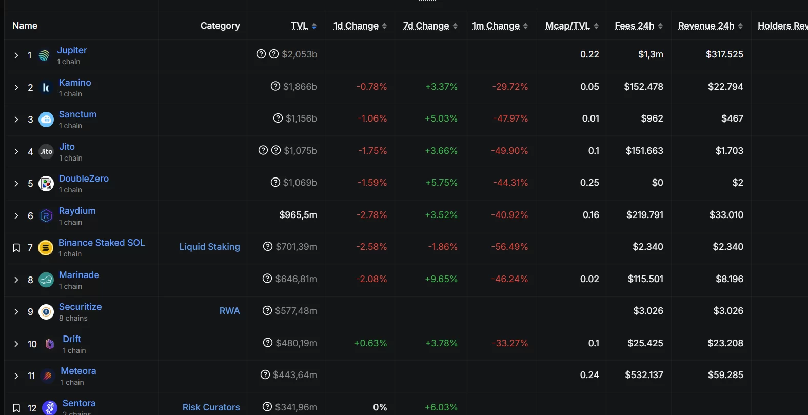Image resolution: width=808 pixels, height=415 pixels.
Task: Click the Revenue 24h sort arrows
Action: 740,26
